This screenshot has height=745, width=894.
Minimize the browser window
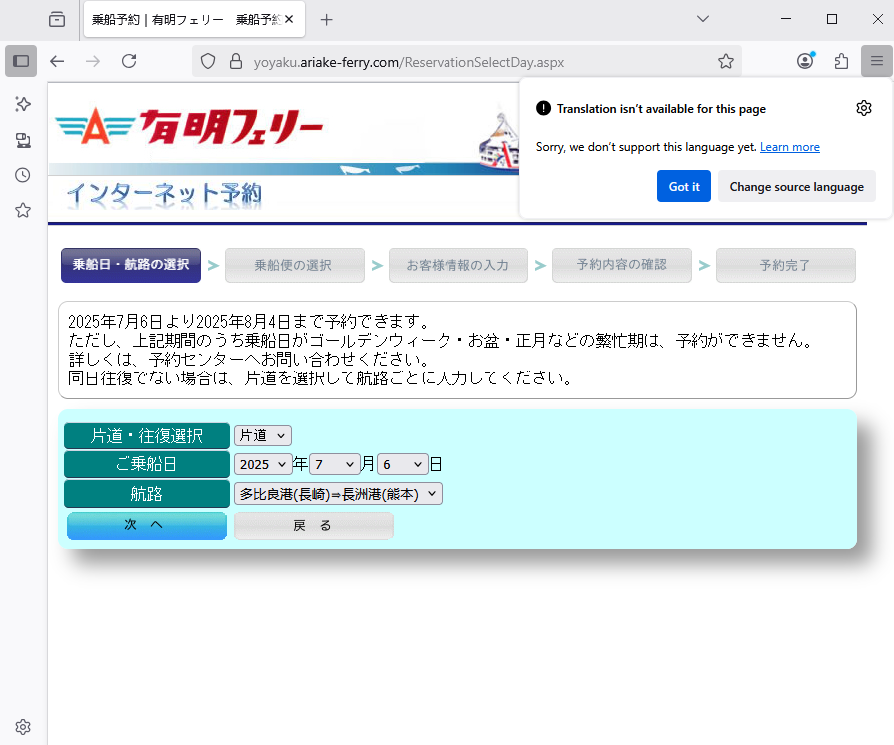coord(786,19)
